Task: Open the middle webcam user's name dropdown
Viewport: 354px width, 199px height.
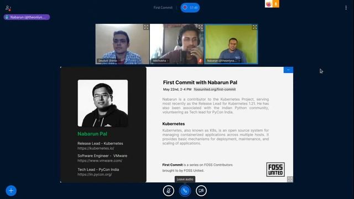Action: (x=160, y=61)
